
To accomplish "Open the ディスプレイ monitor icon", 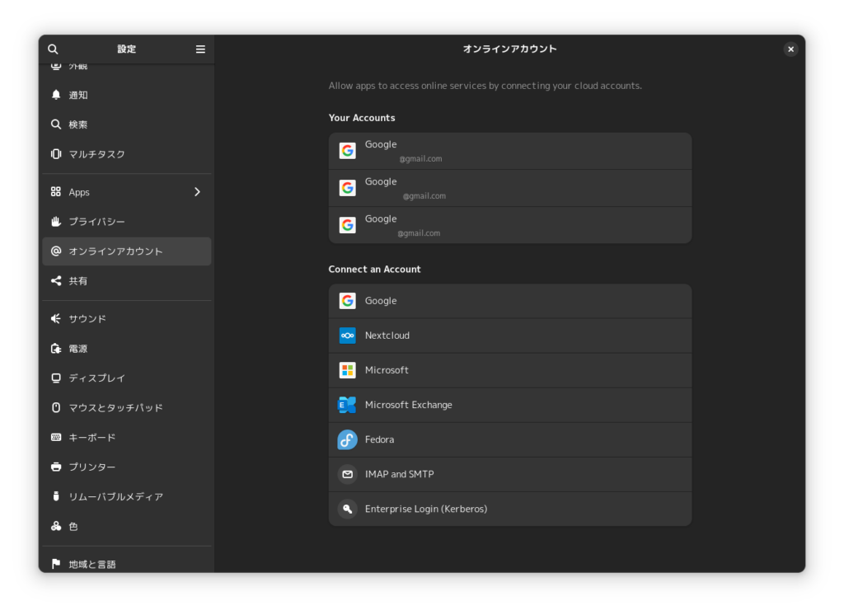I will coord(56,378).
